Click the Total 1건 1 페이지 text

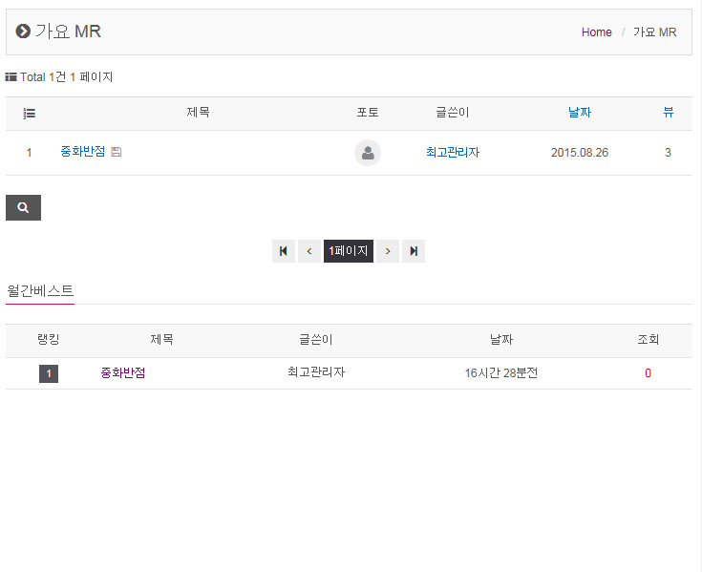coord(66,77)
